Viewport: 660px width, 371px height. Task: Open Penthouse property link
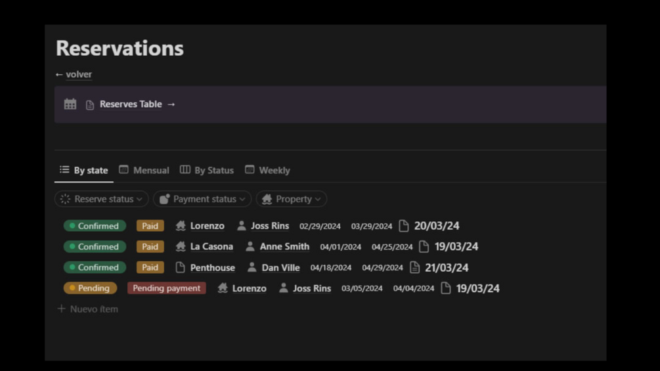pos(213,267)
